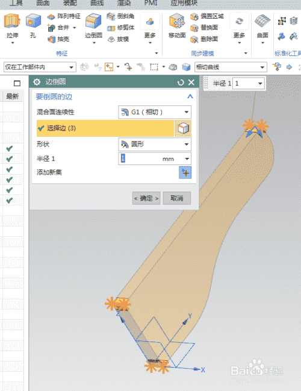301x391 pixels.
Task: Click the gray body icon left of the blue cube
Action: [x=173, y=67]
